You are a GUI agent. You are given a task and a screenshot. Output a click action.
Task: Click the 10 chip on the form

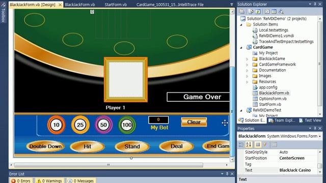click(x=56, y=125)
